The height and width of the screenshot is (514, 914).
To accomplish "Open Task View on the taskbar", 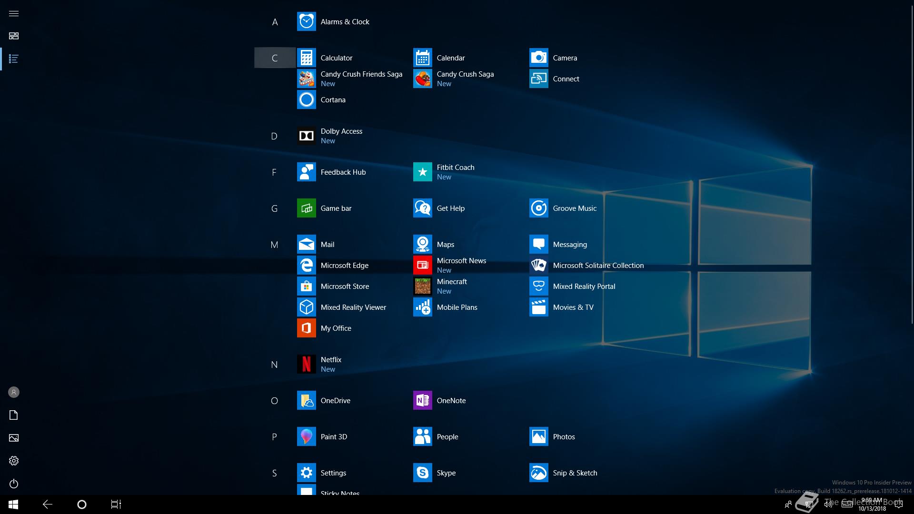I will tap(116, 504).
